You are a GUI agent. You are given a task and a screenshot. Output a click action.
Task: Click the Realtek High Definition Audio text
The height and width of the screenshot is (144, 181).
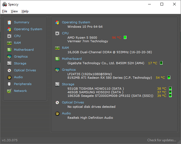click(90, 118)
